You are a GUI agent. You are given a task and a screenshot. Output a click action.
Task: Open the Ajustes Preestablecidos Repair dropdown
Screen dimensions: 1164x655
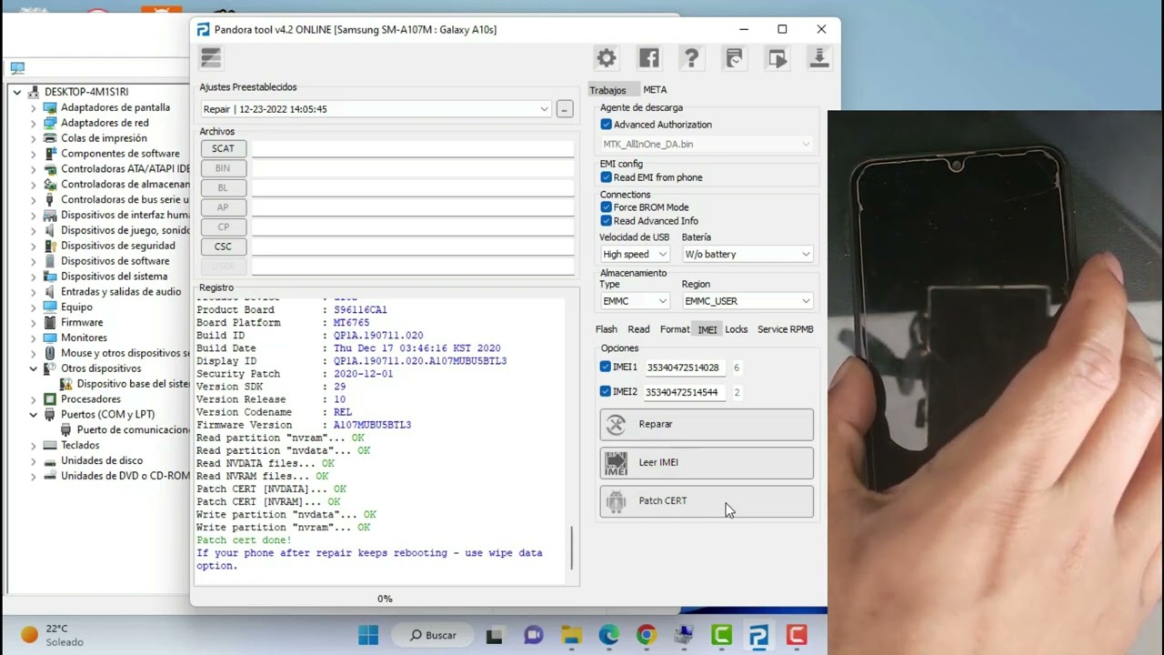tap(376, 109)
